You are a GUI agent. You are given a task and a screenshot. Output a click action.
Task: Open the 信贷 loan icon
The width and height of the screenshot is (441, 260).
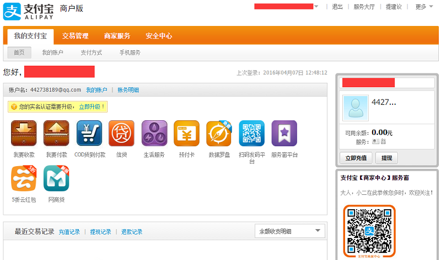click(x=121, y=133)
